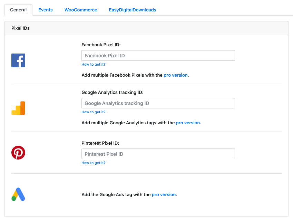This screenshot has height=221, width=293.
Task: Focus the Pinterest Pixel ID text box
Action: tap(158, 154)
